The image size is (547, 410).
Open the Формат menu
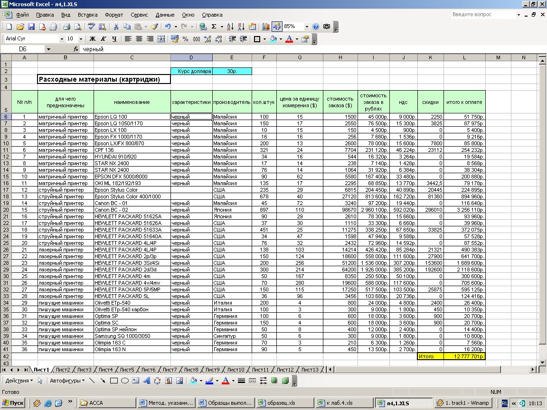point(114,15)
